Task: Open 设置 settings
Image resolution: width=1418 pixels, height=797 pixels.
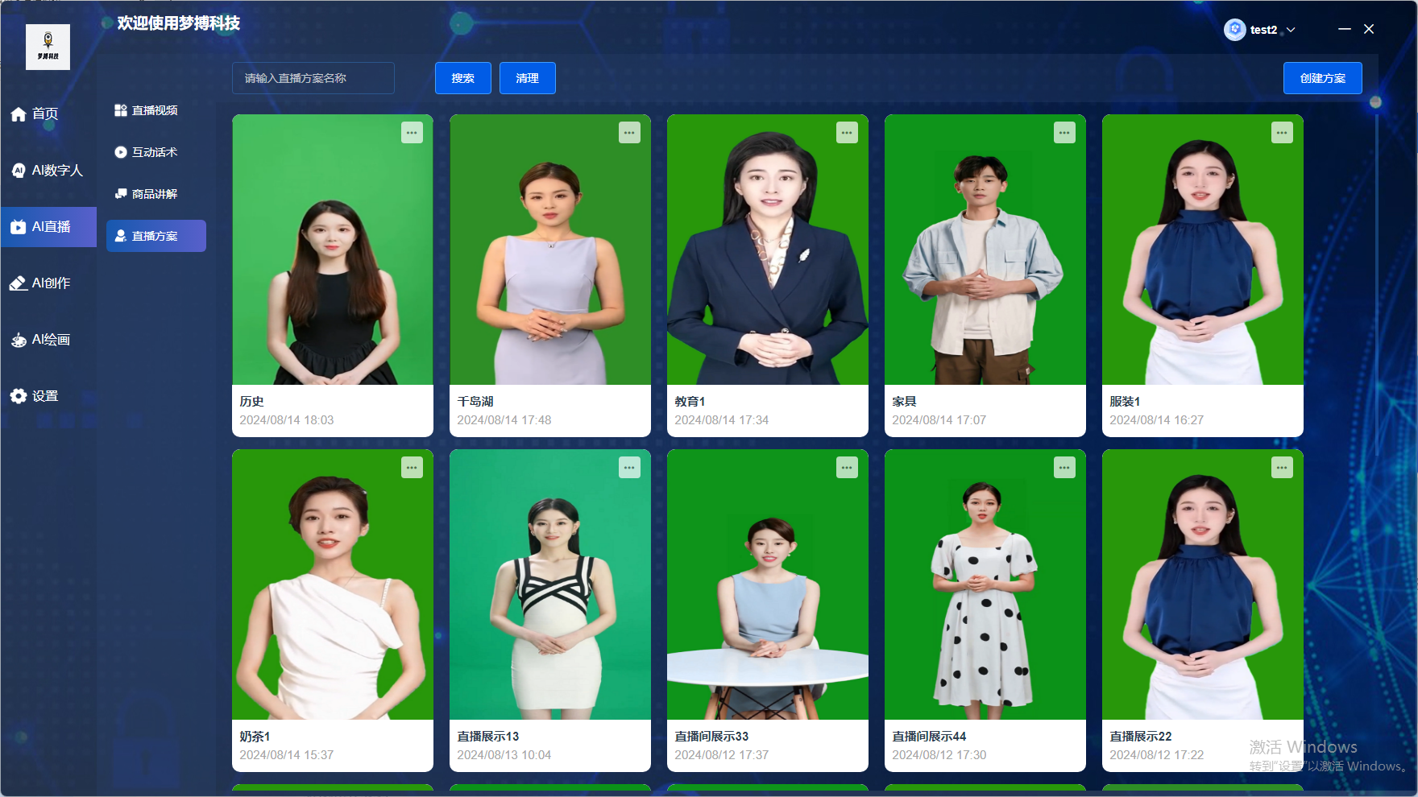Action: pos(35,396)
